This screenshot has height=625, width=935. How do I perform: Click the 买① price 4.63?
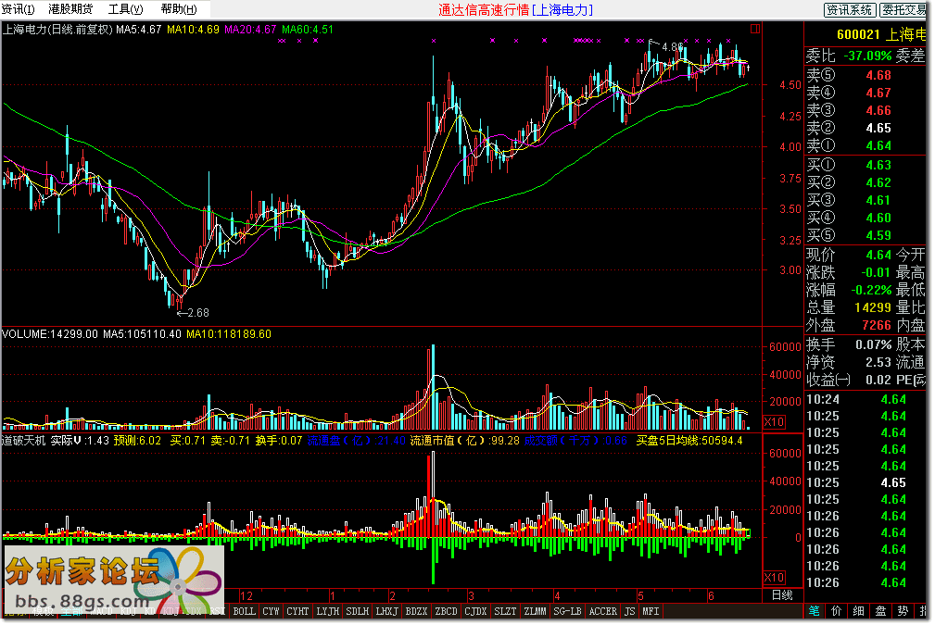pos(878,165)
